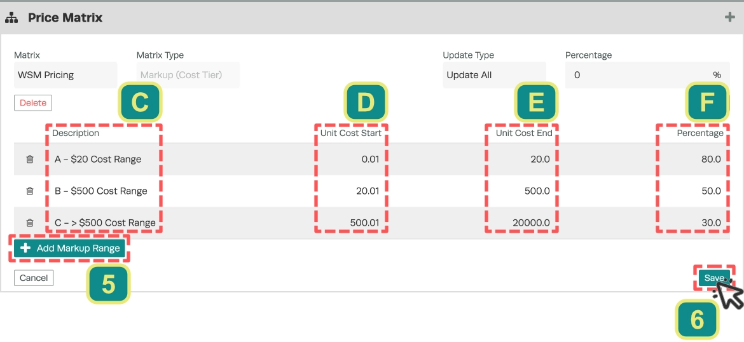This screenshot has height=342, width=744.
Task: Edit the Matrix name field WSM Pricing
Action: 65,75
